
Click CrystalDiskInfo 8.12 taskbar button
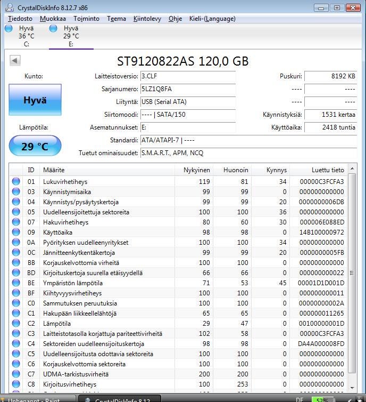120,399
